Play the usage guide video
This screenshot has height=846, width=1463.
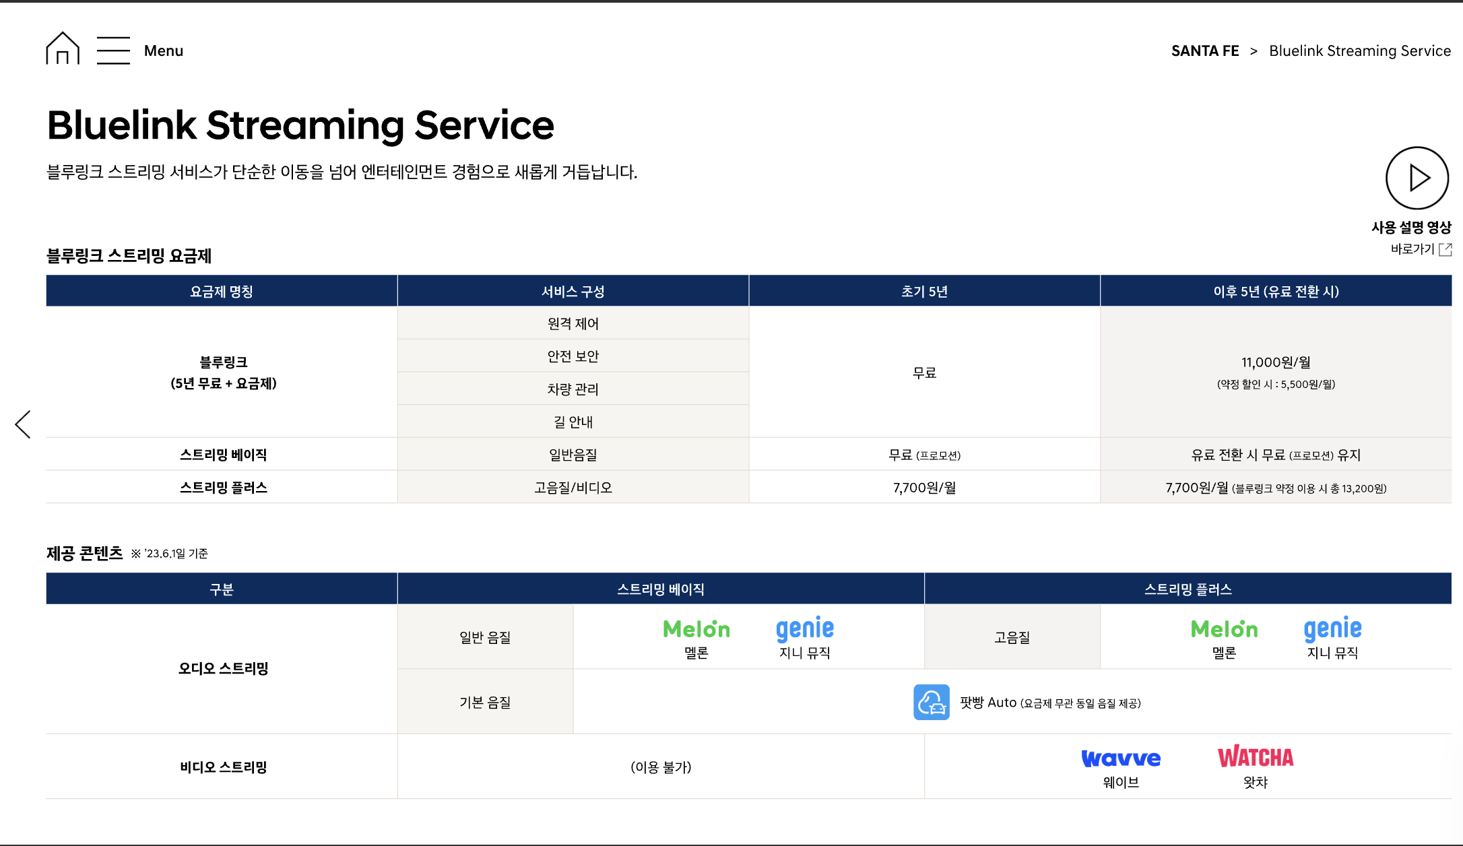(1417, 178)
